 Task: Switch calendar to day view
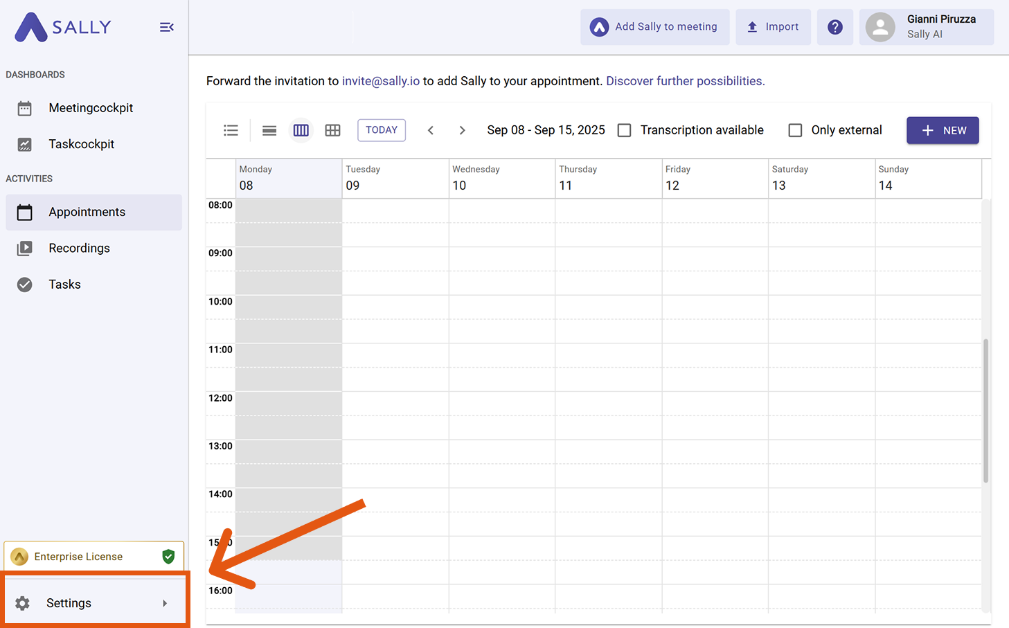269,130
